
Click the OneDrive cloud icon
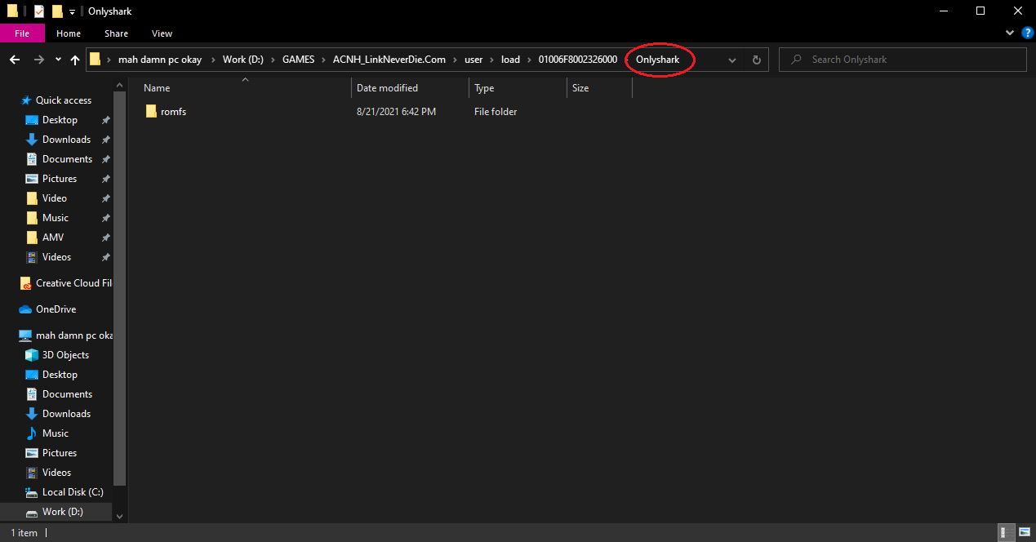(25, 309)
